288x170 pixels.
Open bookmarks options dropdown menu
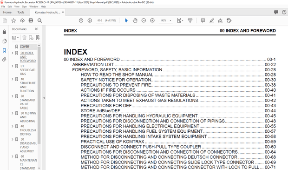click(15, 38)
